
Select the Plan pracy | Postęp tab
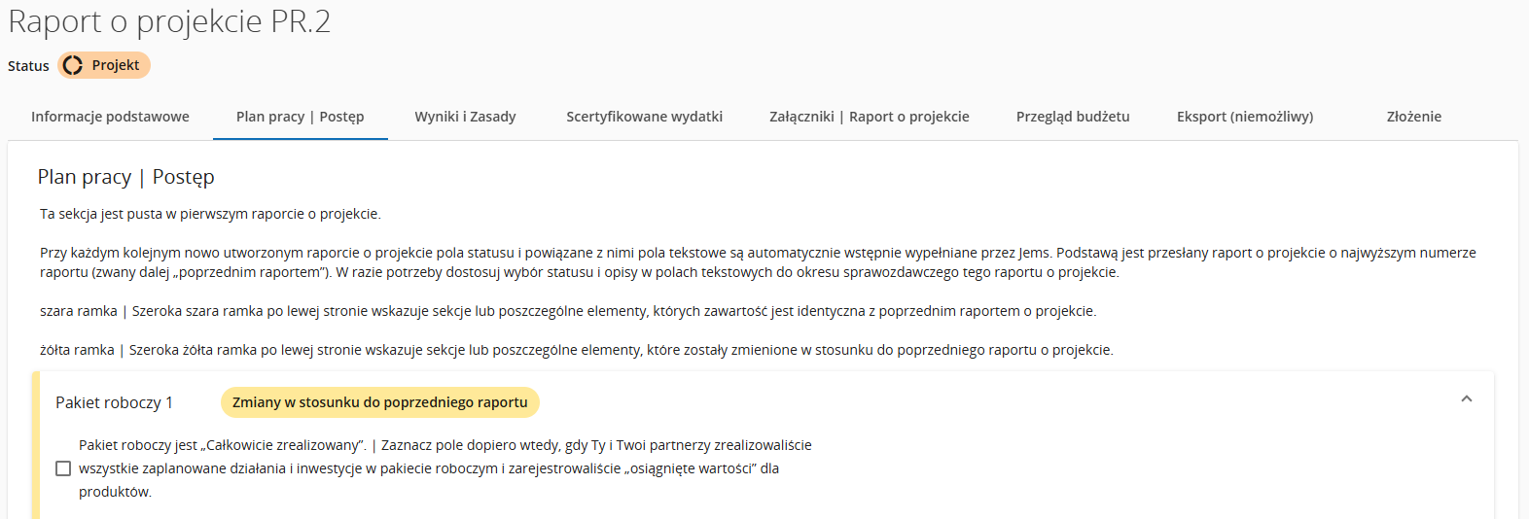coord(300,117)
